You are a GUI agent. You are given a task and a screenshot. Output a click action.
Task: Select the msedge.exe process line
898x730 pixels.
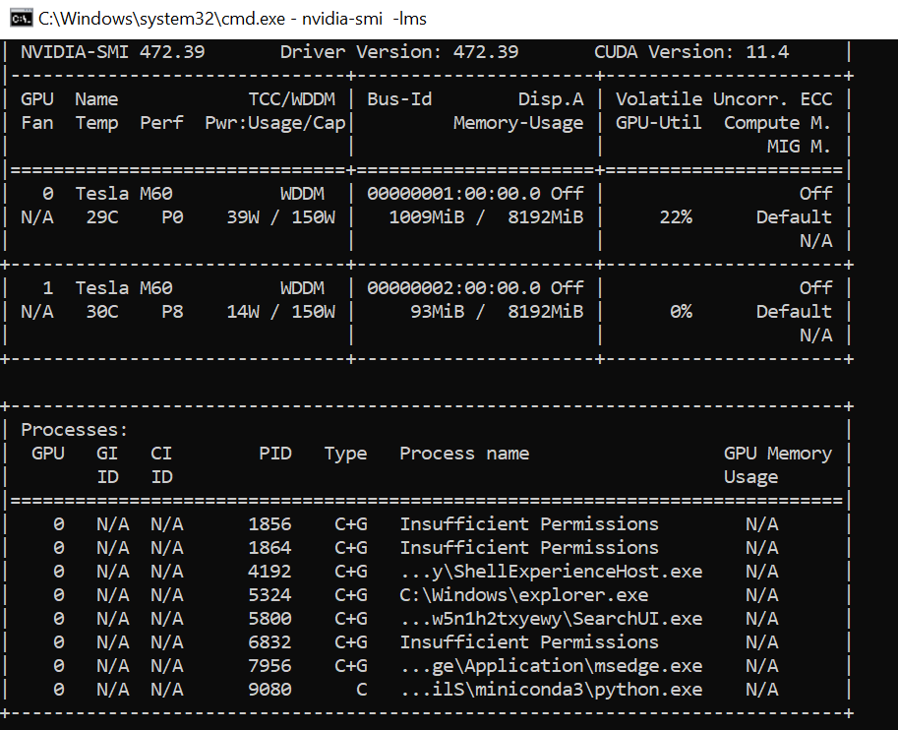coord(551,665)
